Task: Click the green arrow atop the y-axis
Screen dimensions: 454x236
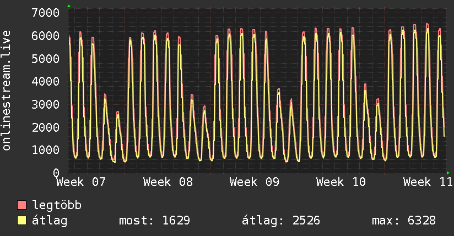Action: tap(69, 6)
